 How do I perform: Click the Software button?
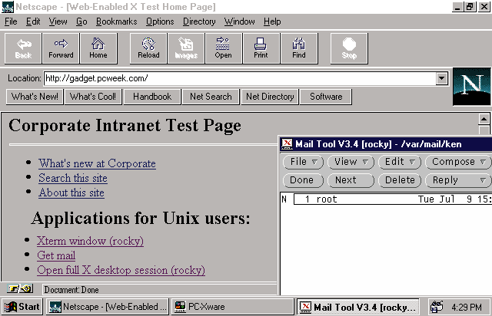tap(326, 97)
